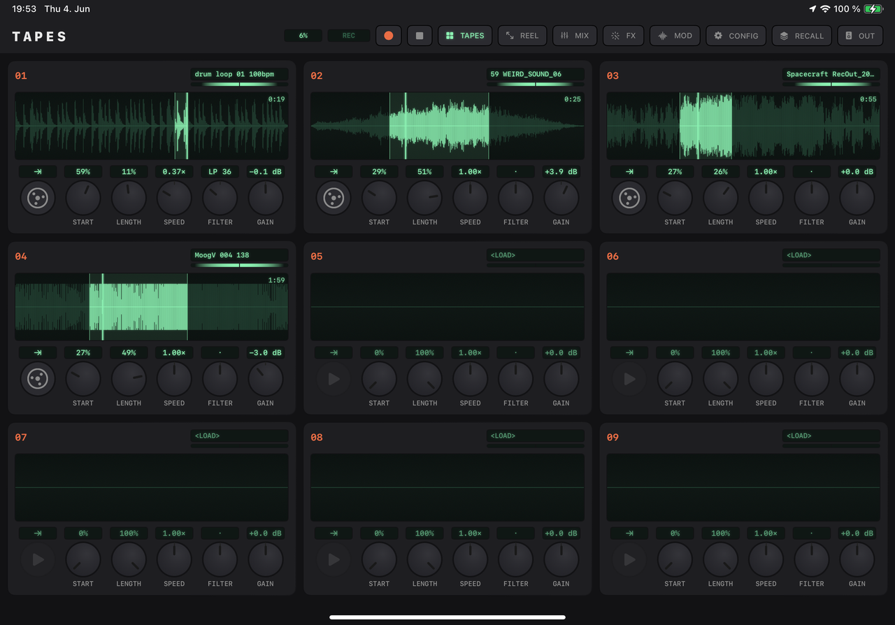The width and height of the screenshot is (895, 625).
Task: Open the OUT panel
Action: [x=860, y=36]
